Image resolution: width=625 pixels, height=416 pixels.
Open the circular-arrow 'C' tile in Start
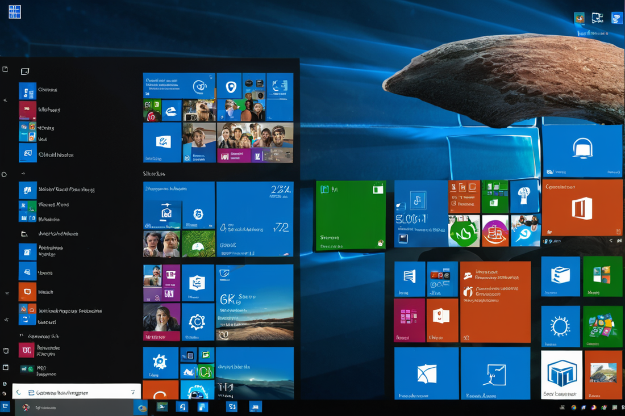198,322
